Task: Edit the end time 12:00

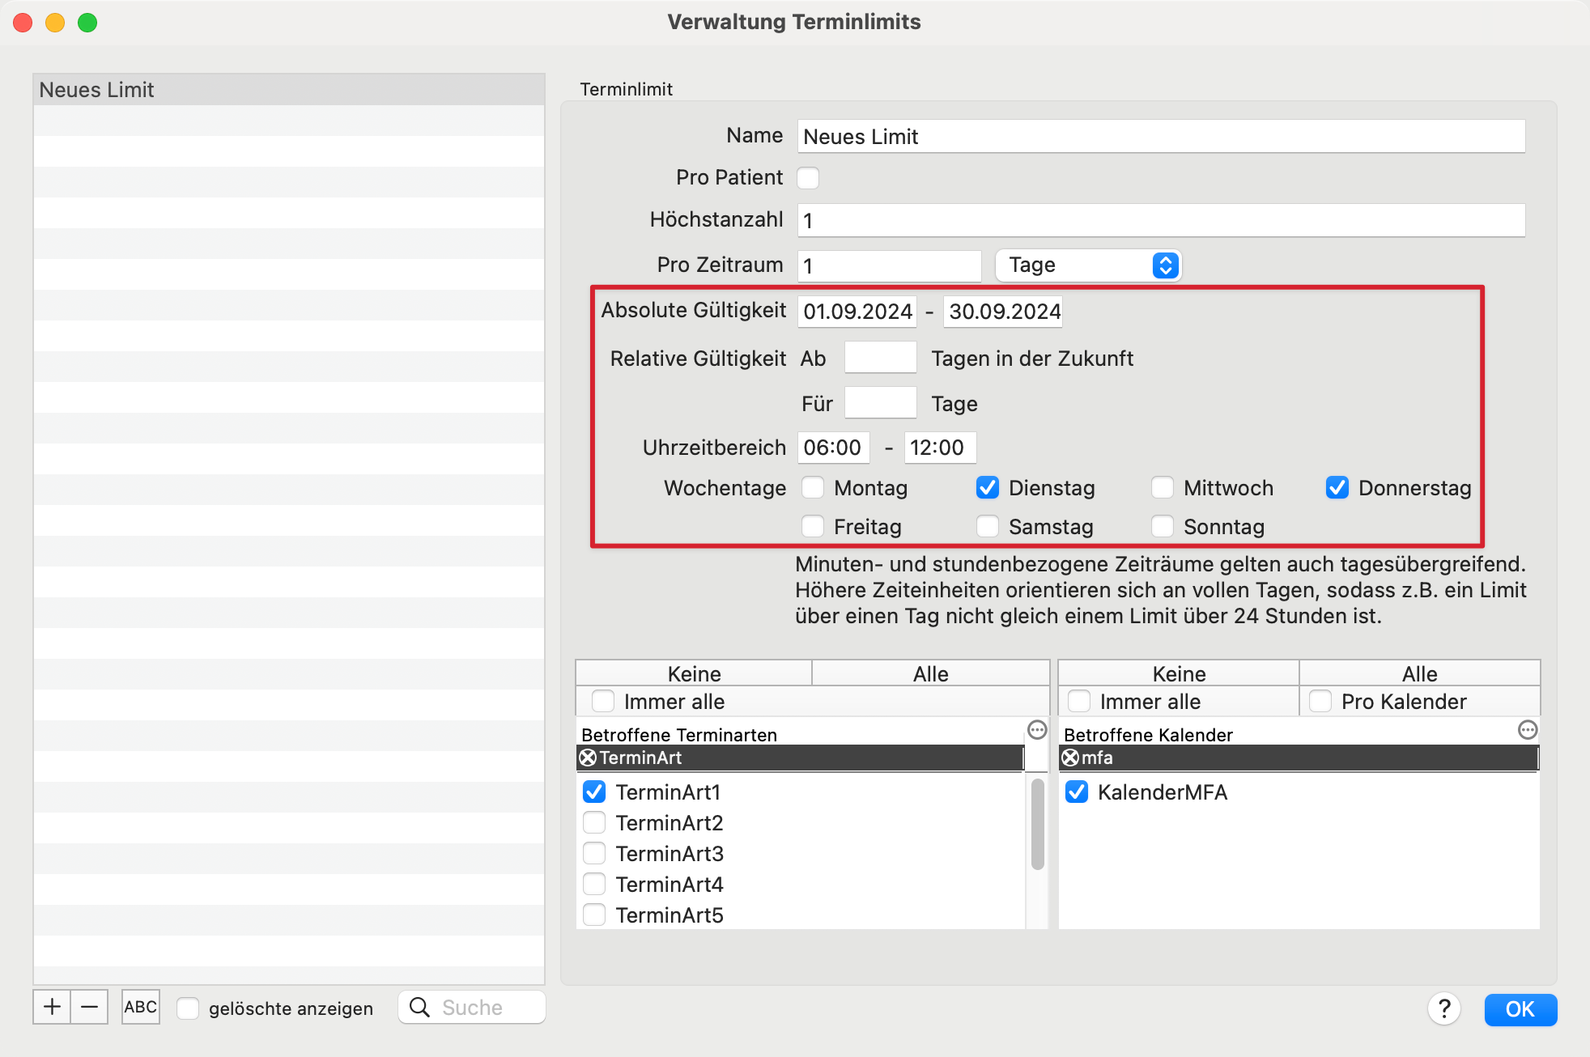Action: 940,448
